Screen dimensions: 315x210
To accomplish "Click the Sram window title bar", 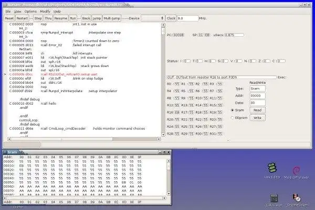I will click(x=87, y=152).
